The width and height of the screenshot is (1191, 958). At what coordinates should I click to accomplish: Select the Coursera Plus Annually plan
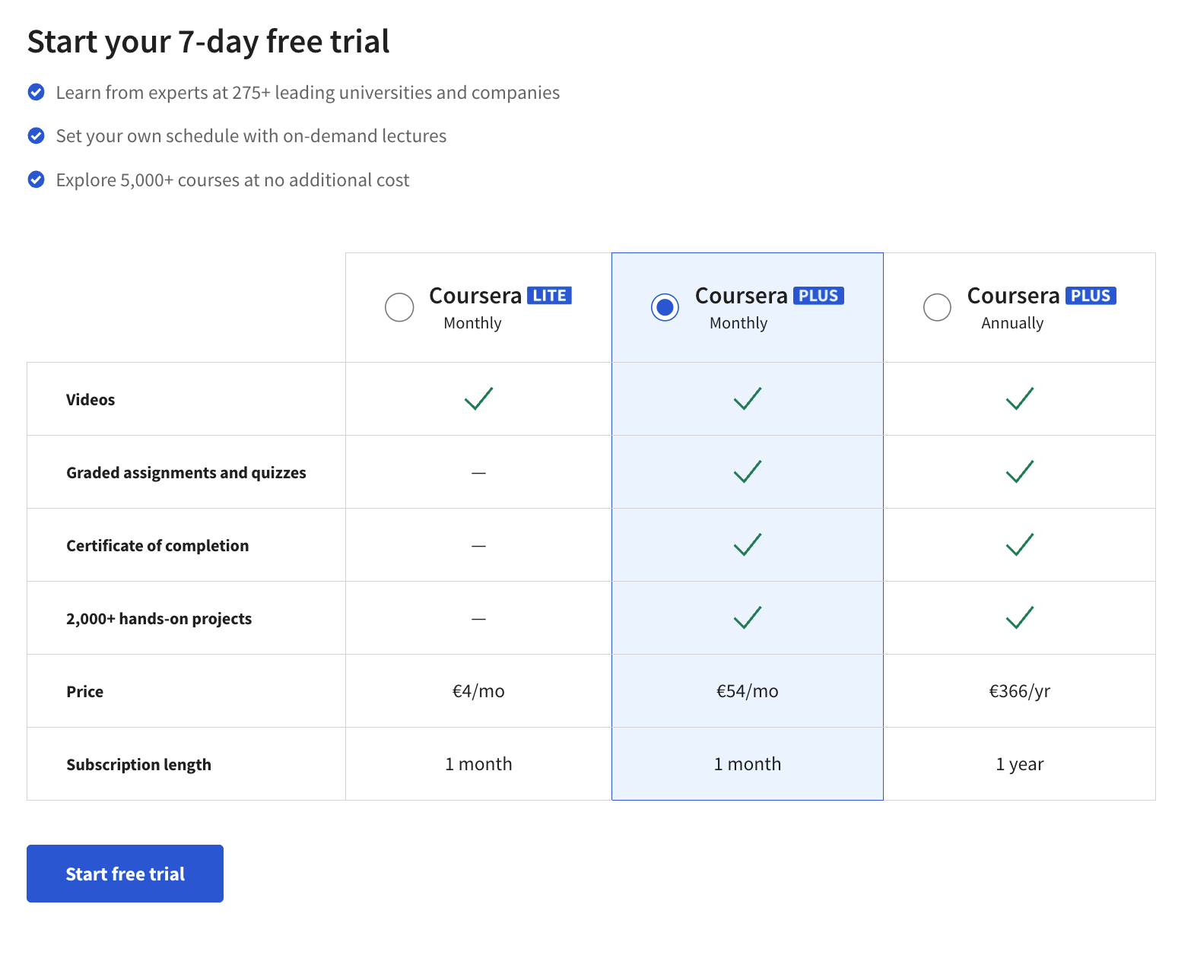click(937, 307)
